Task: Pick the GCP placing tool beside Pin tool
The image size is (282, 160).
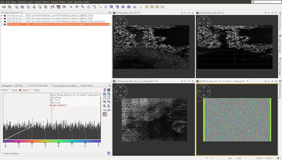Action: point(94,7)
